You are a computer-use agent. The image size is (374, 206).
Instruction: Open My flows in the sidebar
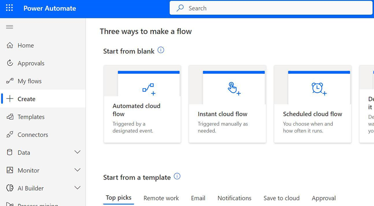coord(43,81)
